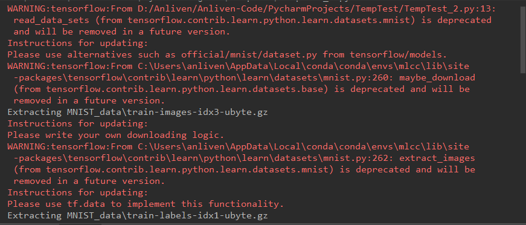The width and height of the screenshot is (526, 225).
Task: Click 'and will be removed in a future version.' line
Action: (122, 31)
